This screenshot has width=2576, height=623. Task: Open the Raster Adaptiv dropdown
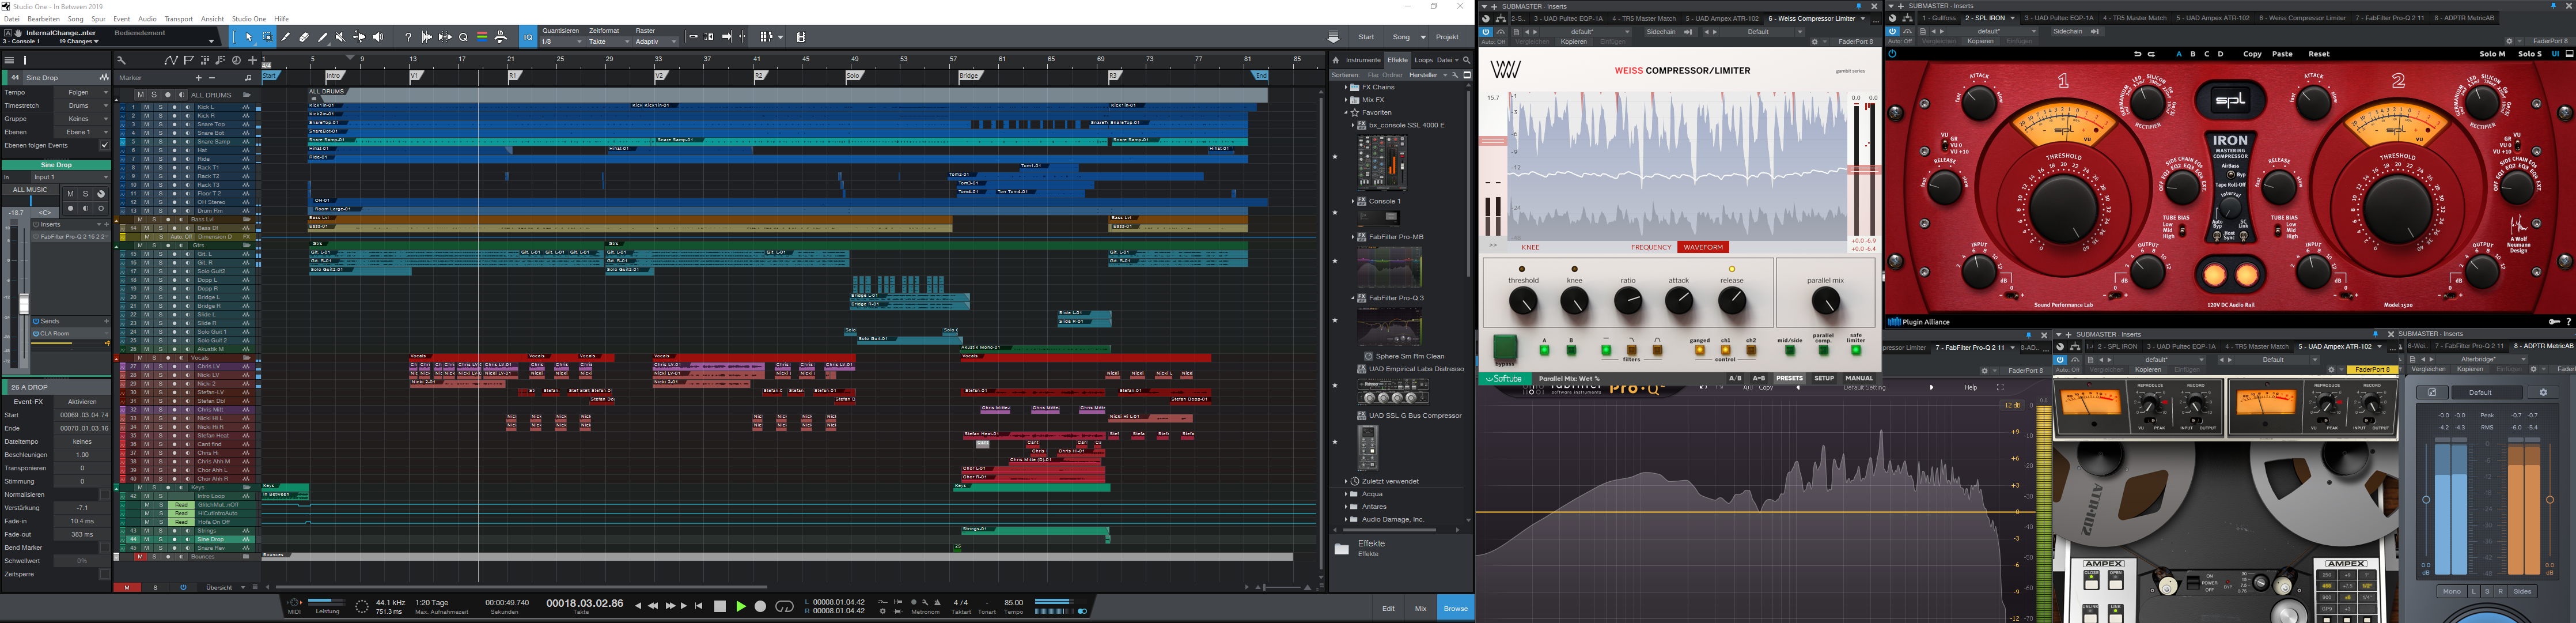point(657,42)
